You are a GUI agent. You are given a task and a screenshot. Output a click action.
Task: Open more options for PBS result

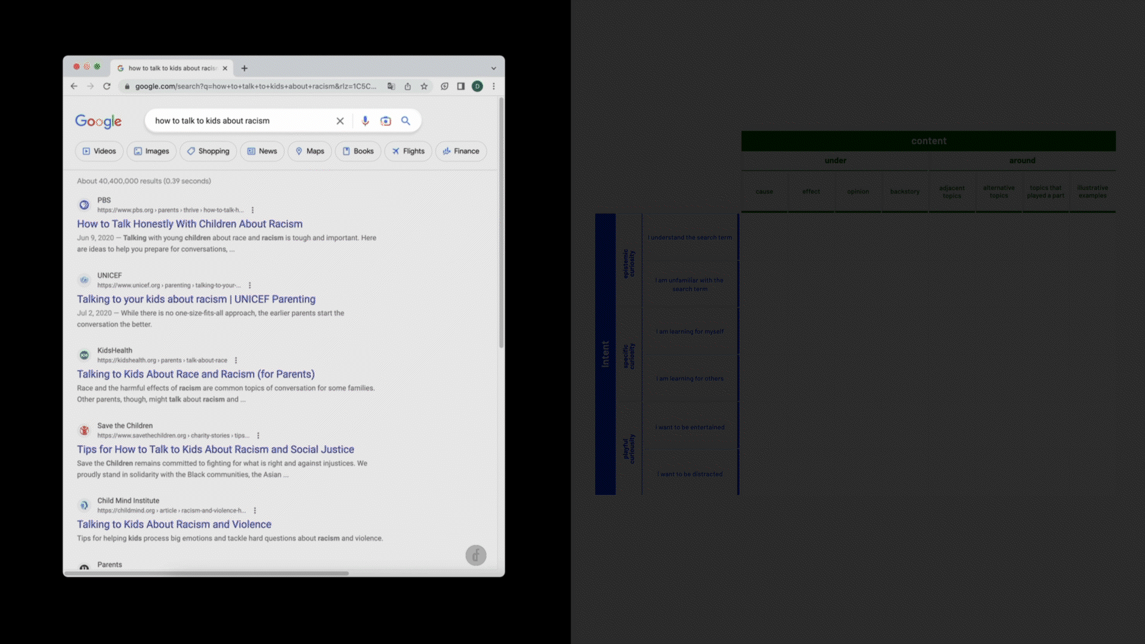(x=253, y=210)
